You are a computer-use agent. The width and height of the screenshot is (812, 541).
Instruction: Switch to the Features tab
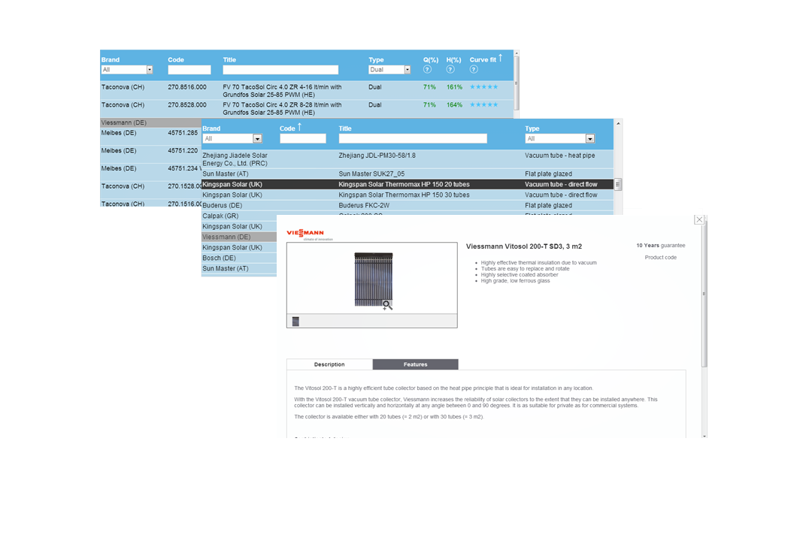[x=415, y=364]
